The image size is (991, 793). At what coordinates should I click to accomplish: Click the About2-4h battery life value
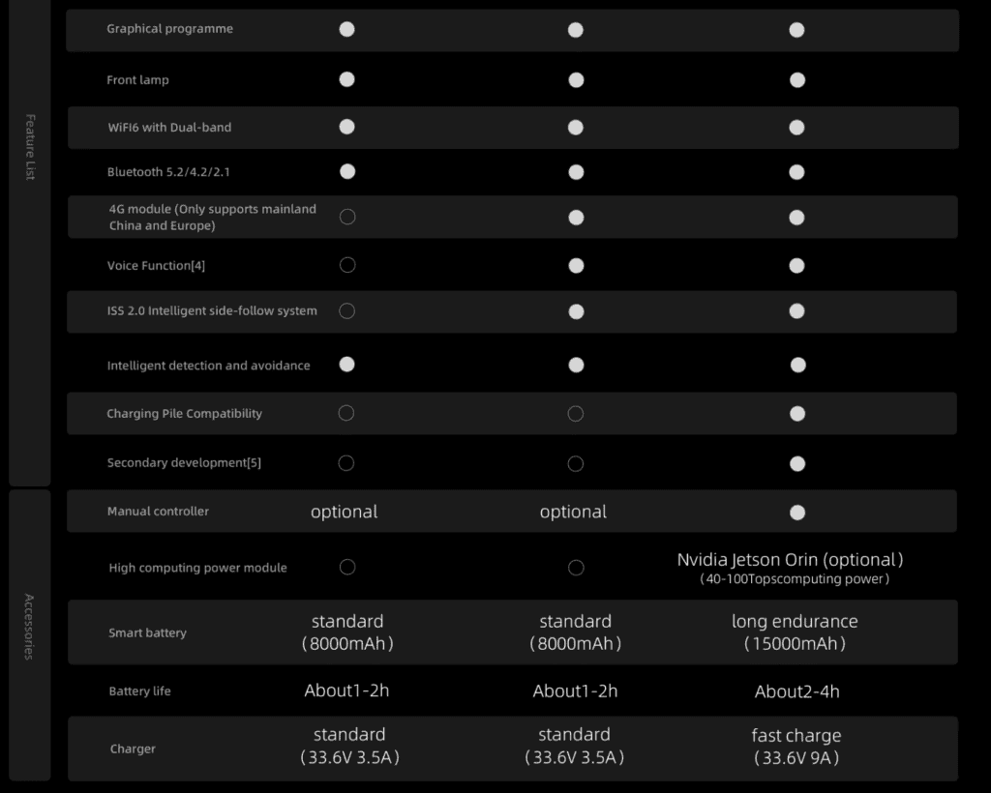(x=797, y=691)
